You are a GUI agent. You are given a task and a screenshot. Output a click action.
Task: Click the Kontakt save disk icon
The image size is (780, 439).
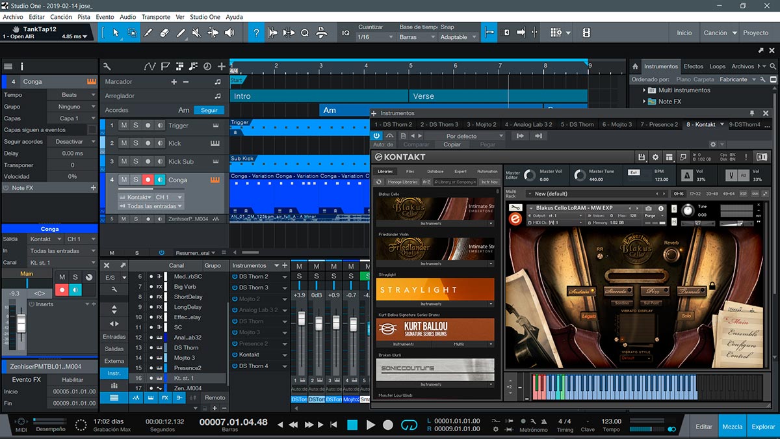click(642, 157)
